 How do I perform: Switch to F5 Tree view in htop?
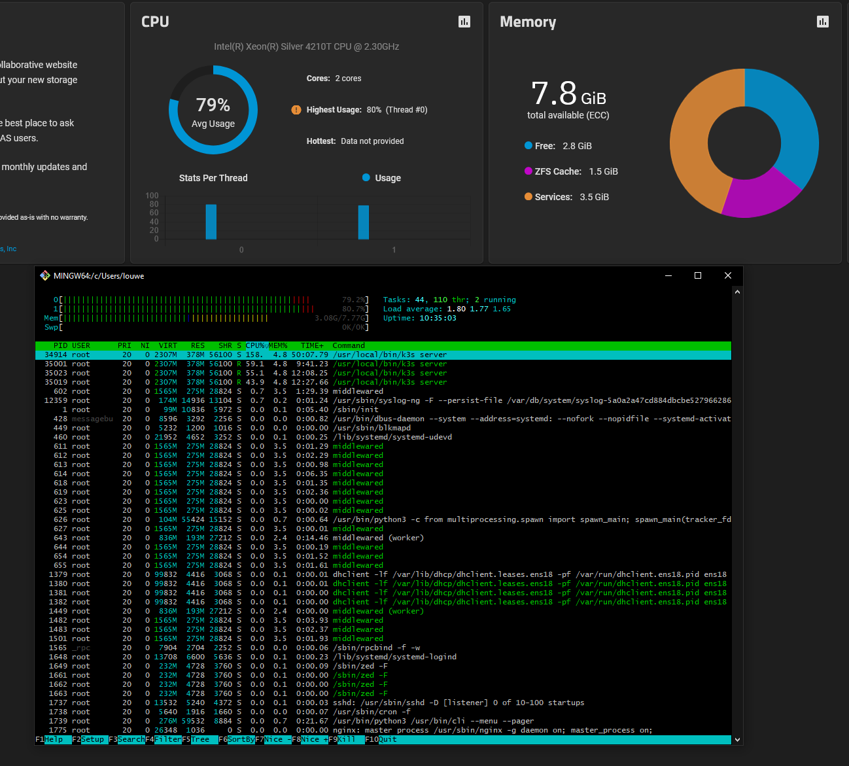point(200,739)
